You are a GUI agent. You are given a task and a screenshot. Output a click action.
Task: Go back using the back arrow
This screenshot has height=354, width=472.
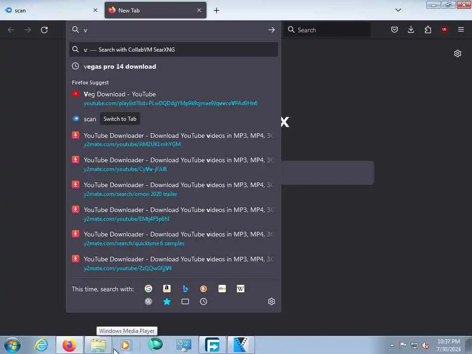11,30
